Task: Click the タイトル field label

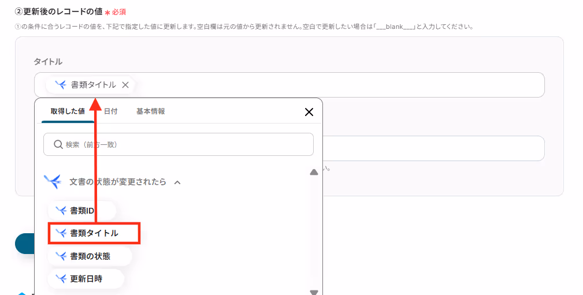Action: 48,62
